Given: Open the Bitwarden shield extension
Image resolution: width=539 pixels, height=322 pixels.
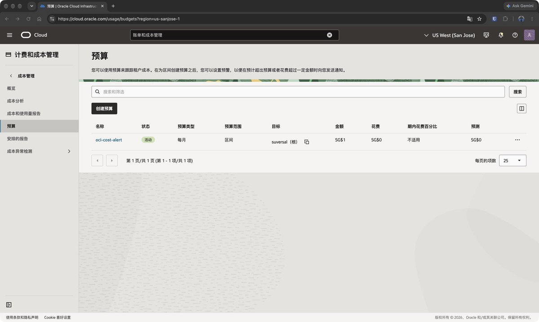Looking at the screenshot, I should click(495, 19).
